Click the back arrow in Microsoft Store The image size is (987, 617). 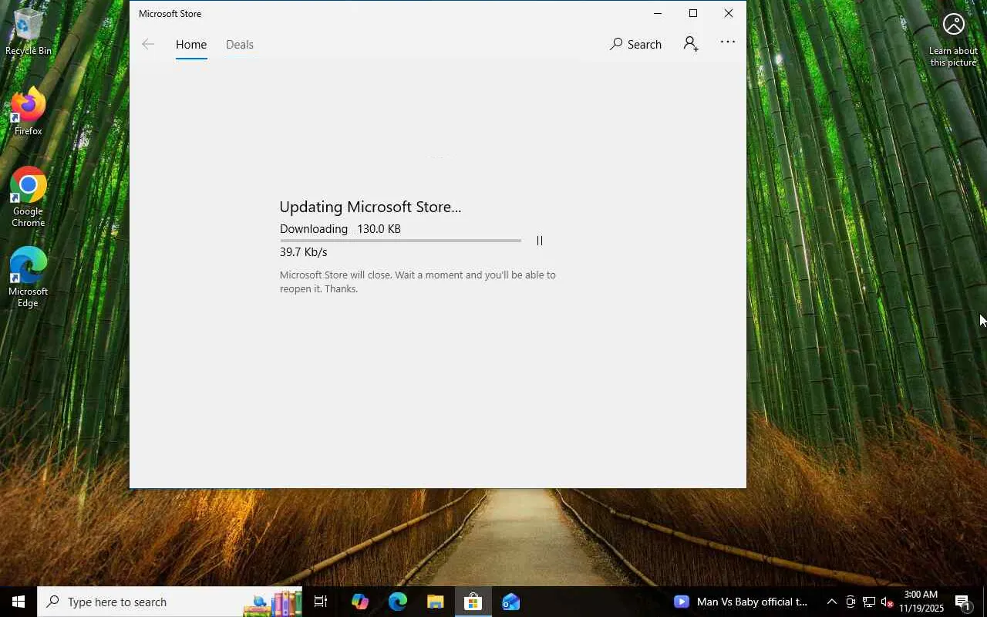(148, 45)
